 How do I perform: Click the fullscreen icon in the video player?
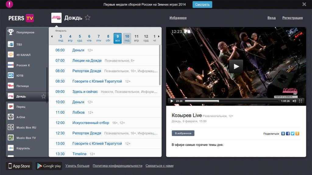click(x=300, y=101)
